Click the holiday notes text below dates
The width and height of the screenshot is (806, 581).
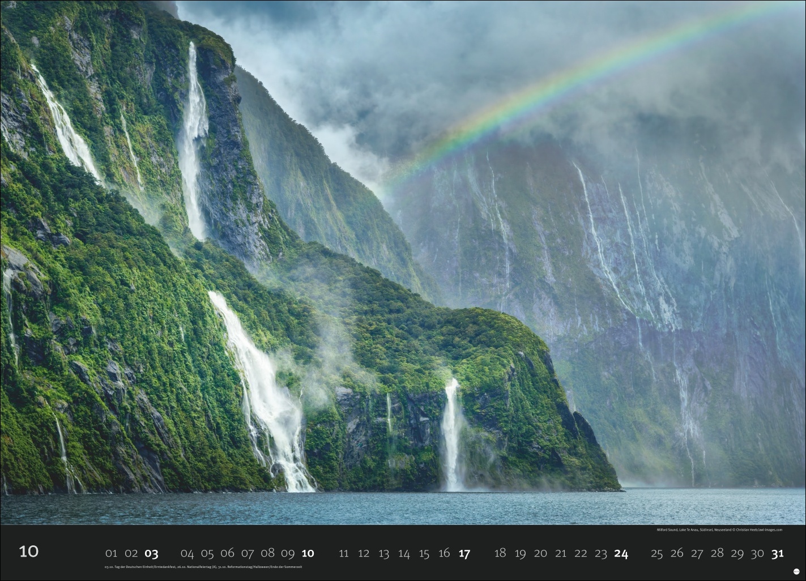point(203,567)
